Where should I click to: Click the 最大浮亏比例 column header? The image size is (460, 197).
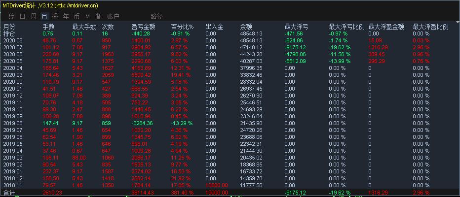point(347,27)
